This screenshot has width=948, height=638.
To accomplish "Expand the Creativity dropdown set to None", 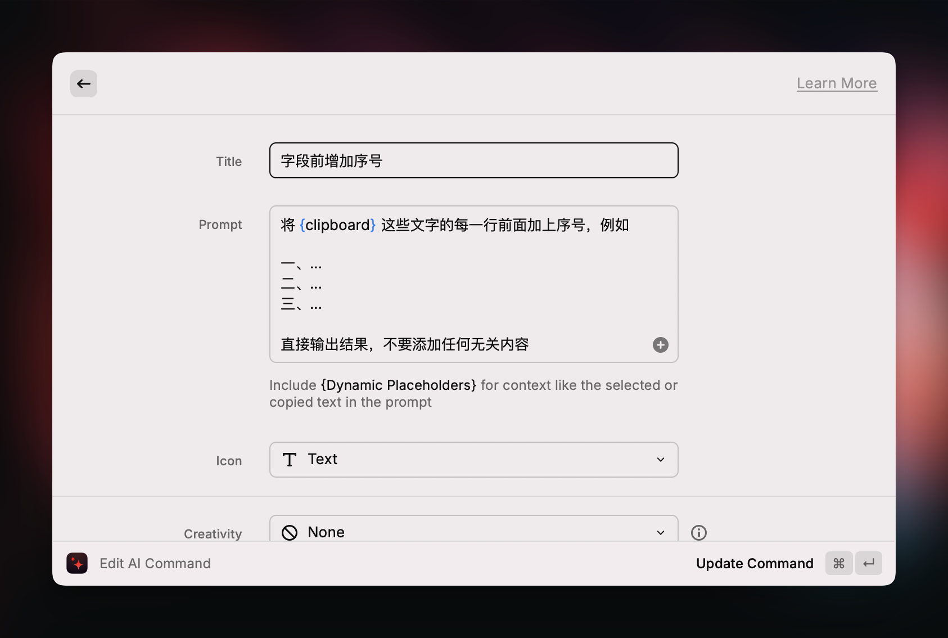I will pos(473,532).
